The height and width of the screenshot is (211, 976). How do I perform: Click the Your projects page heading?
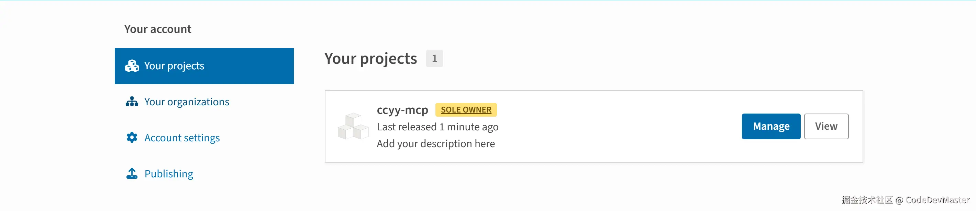[370, 59]
